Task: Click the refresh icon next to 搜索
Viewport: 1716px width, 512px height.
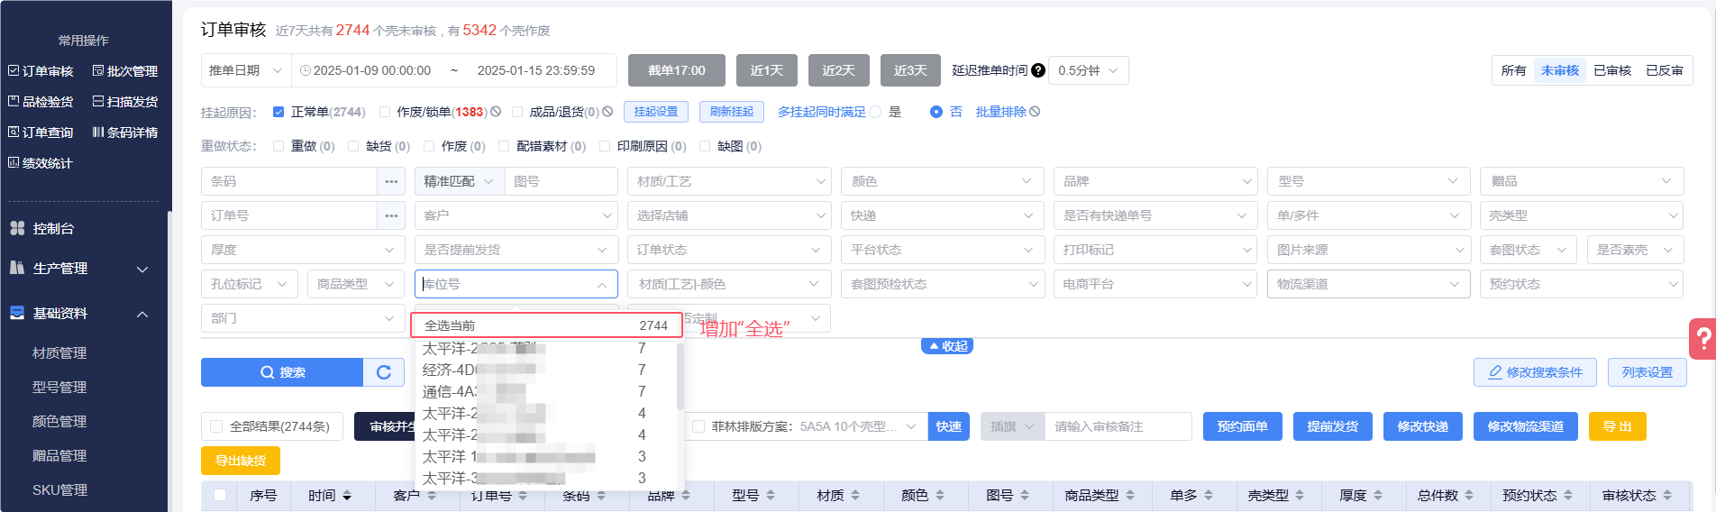Action: tap(384, 372)
